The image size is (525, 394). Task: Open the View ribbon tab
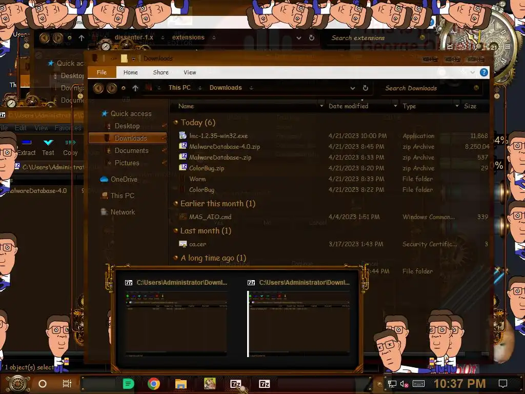(190, 72)
